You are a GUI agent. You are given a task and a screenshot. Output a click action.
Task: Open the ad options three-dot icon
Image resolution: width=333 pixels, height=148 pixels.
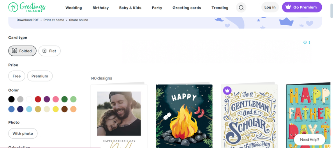point(309,42)
